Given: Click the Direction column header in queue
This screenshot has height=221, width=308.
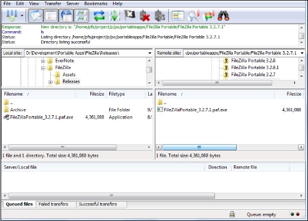Looking at the screenshot, I should (217, 167).
